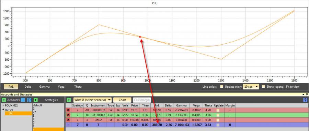Open the blue help question mark icon

305,100
